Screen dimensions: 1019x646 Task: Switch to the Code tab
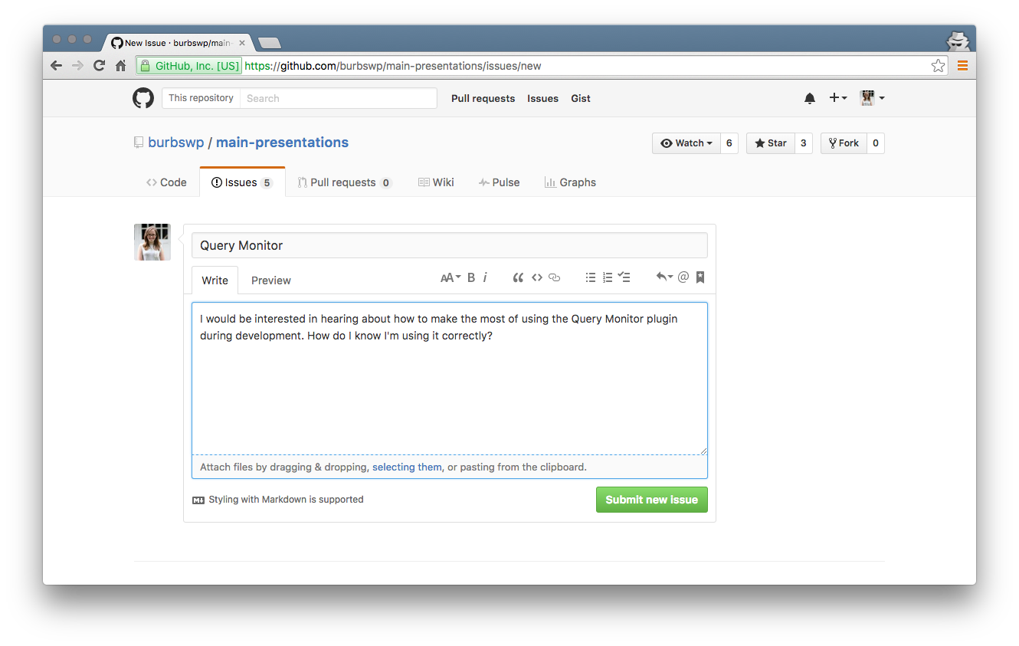click(166, 182)
